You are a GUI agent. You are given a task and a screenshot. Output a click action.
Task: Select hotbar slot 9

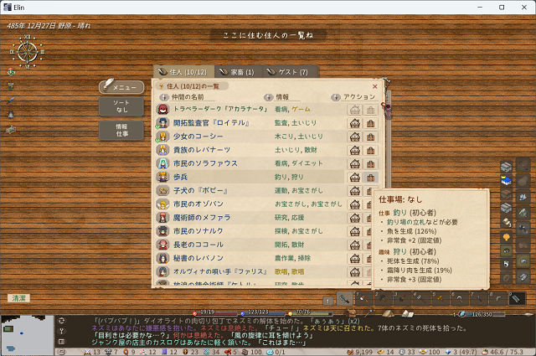point(516,299)
